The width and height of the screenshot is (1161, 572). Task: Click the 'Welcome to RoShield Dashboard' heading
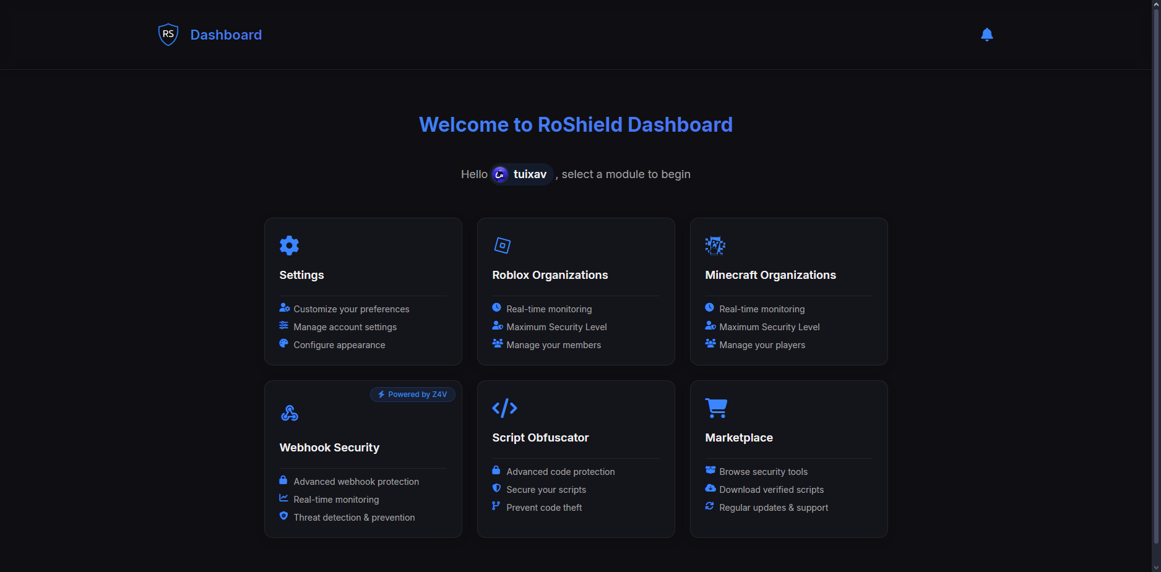coord(576,125)
